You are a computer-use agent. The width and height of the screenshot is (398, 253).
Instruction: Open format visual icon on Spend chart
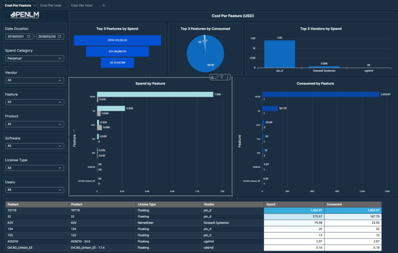212,77
